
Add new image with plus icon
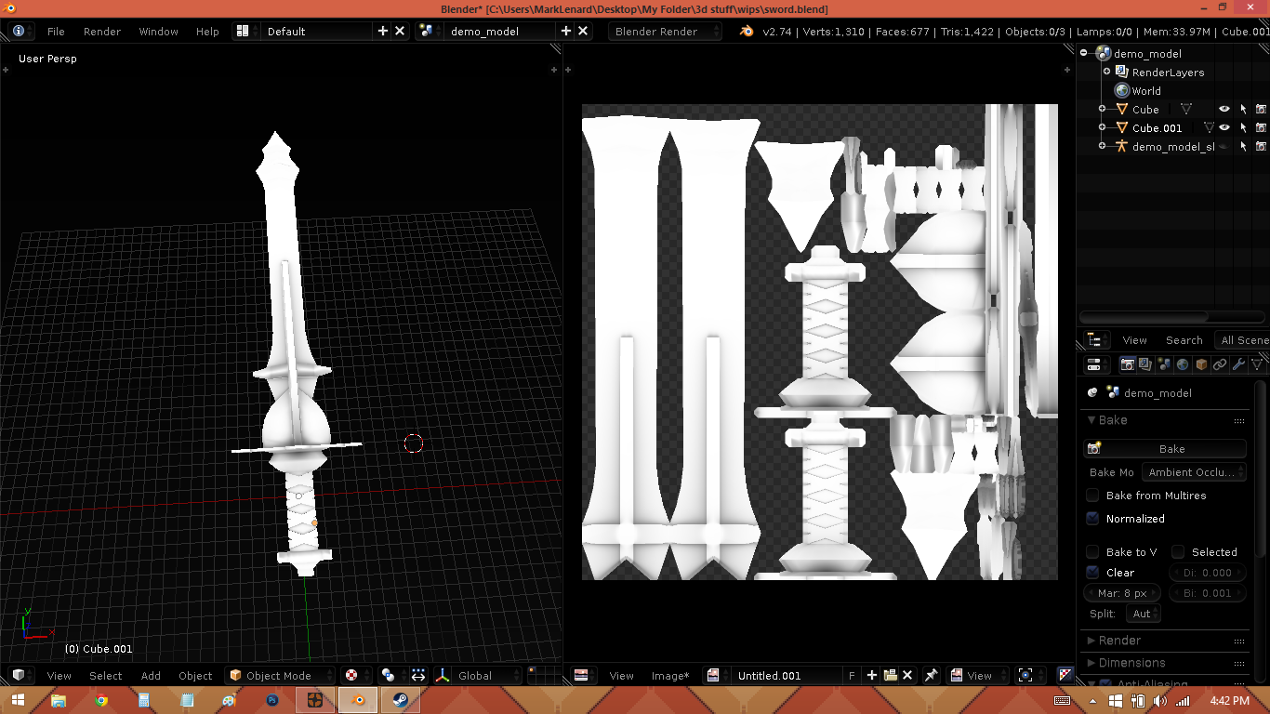click(872, 676)
